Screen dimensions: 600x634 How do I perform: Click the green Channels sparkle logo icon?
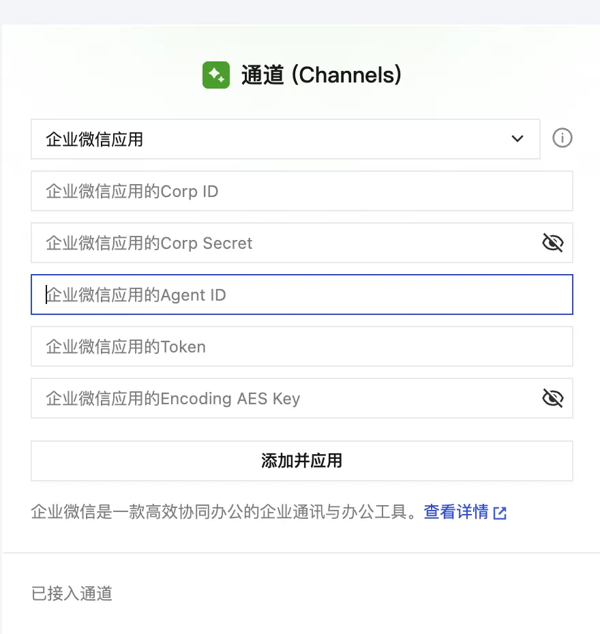point(216,75)
